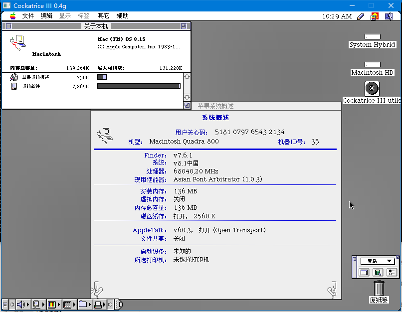Viewport: 402px width, 312px height.
Task: Go to previous page with left hand icon
Action: [97, 290]
